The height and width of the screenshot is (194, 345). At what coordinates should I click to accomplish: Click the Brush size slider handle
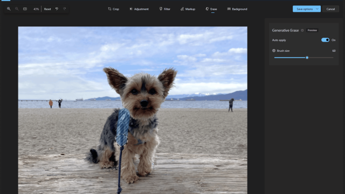(x=307, y=58)
